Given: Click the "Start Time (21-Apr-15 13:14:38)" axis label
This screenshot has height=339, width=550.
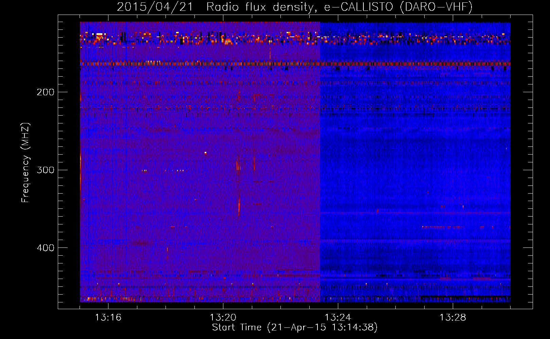Looking at the screenshot, I should click(295, 327).
